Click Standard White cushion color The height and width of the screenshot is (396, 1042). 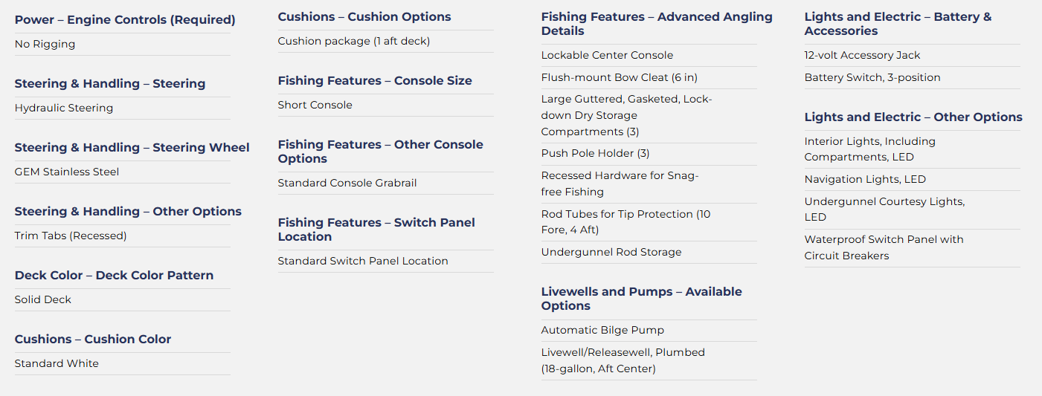click(x=57, y=363)
